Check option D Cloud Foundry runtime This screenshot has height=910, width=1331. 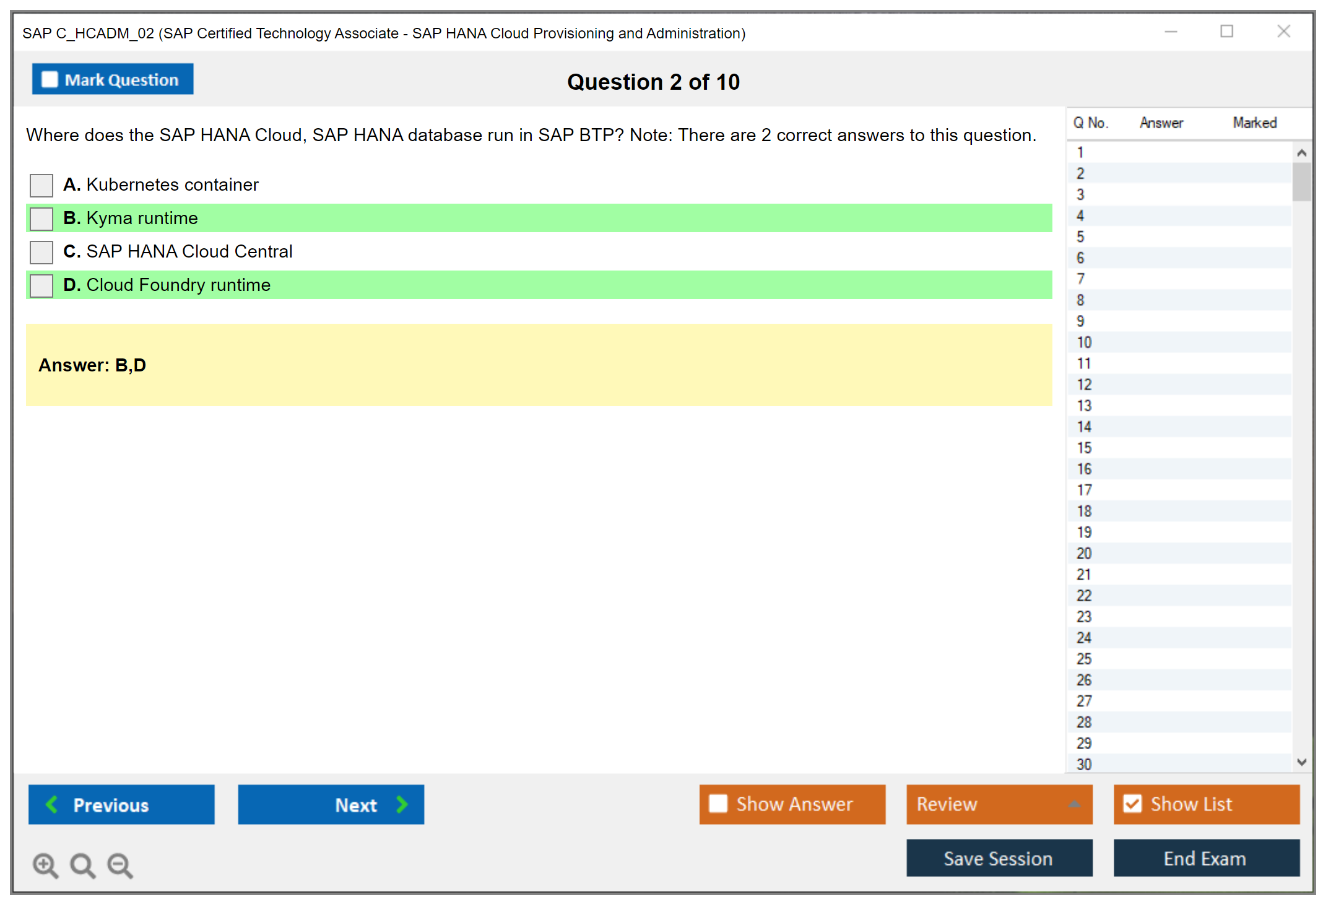tap(41, 285)
